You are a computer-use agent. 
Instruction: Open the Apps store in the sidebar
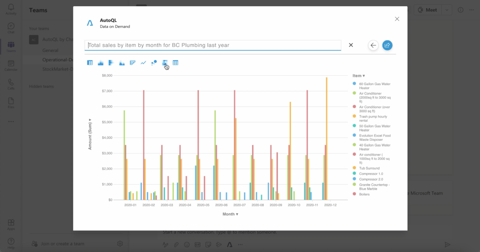point(11,224)
